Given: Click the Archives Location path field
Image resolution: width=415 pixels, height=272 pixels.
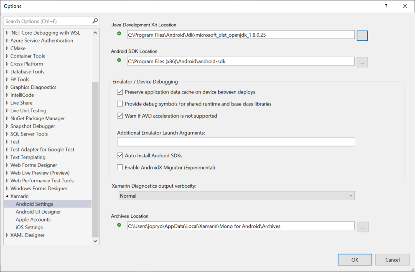Looking at the screenshot, I should click(x=241, y=226).
